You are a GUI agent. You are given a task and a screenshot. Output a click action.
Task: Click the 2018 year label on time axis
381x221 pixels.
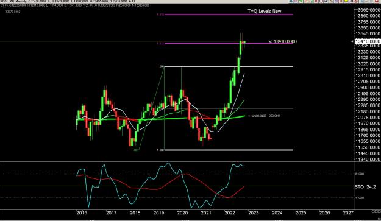pyautogui.click(x=135, y=212)
